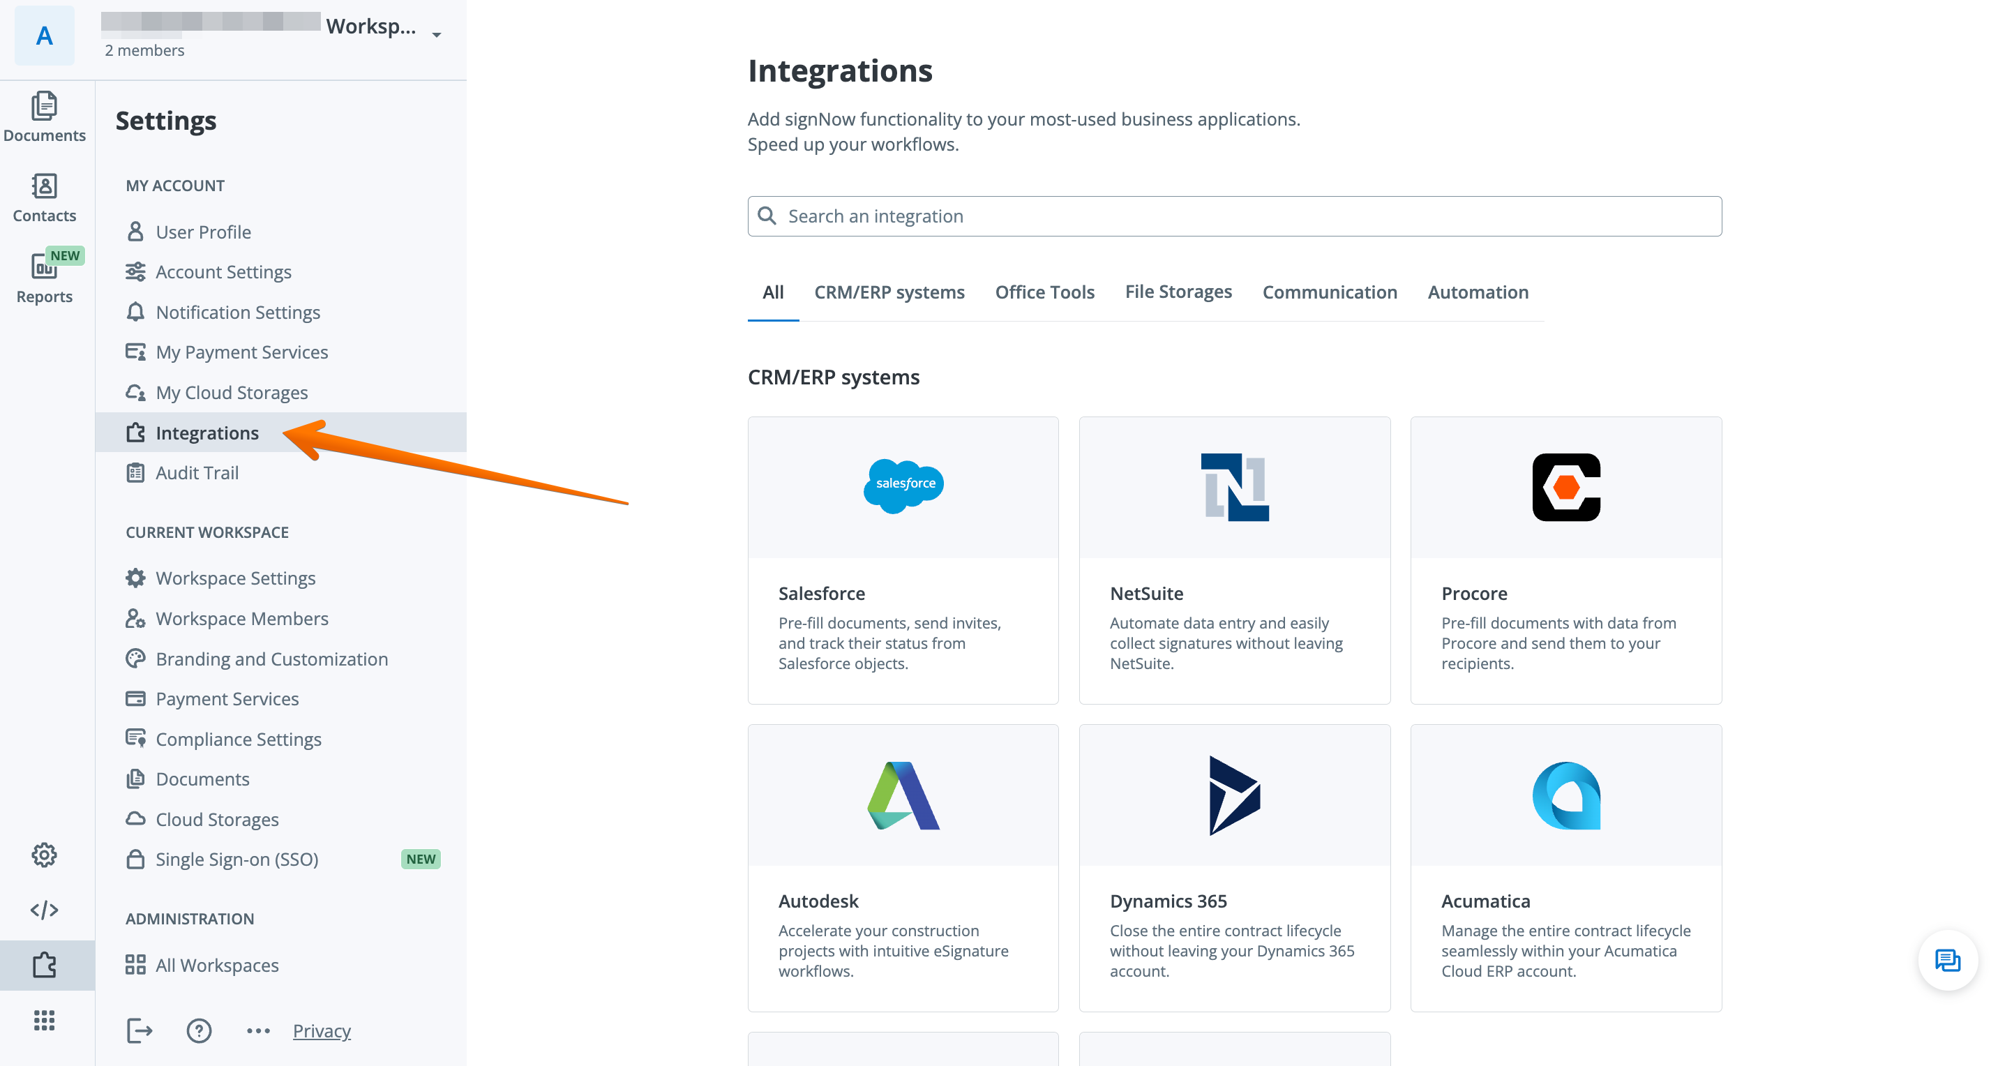Open Single Sign-on (SSO) settings
Viewport: 1991px width, 1066px height.
click(x=236, y=859)
